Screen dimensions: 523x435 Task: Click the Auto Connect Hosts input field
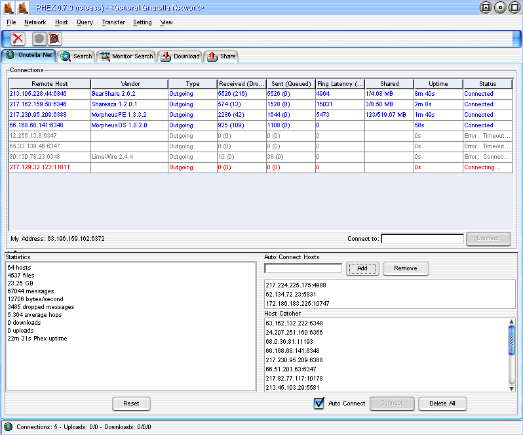(303, 268)
